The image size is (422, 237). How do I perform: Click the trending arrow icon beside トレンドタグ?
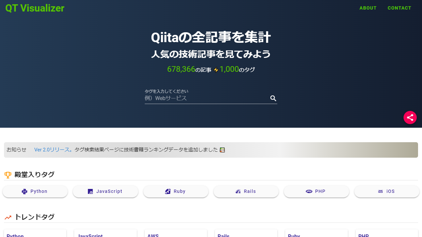click(x=8, y=217)
